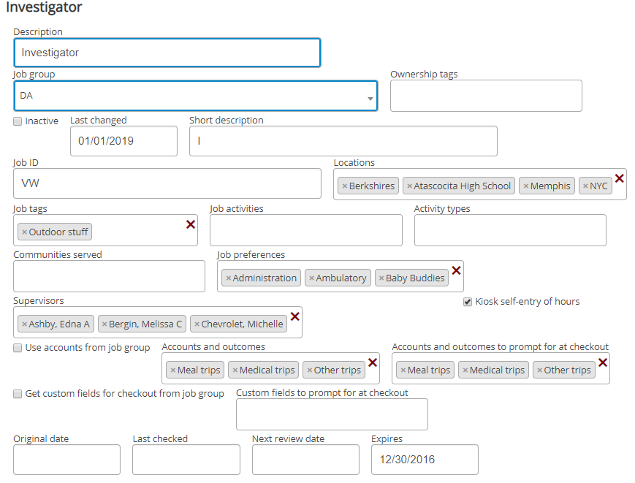This screenshot has height=483, width=635.
Task: Click the Expires date field
Action: (x=425, y=460)
